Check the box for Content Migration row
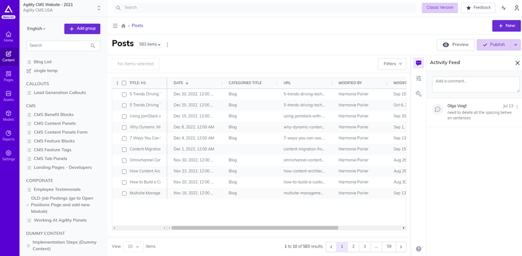Screen dimensions: 522x256 124,150
